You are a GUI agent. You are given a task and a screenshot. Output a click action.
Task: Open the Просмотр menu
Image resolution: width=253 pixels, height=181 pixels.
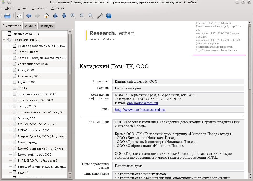tap(40, 8)
